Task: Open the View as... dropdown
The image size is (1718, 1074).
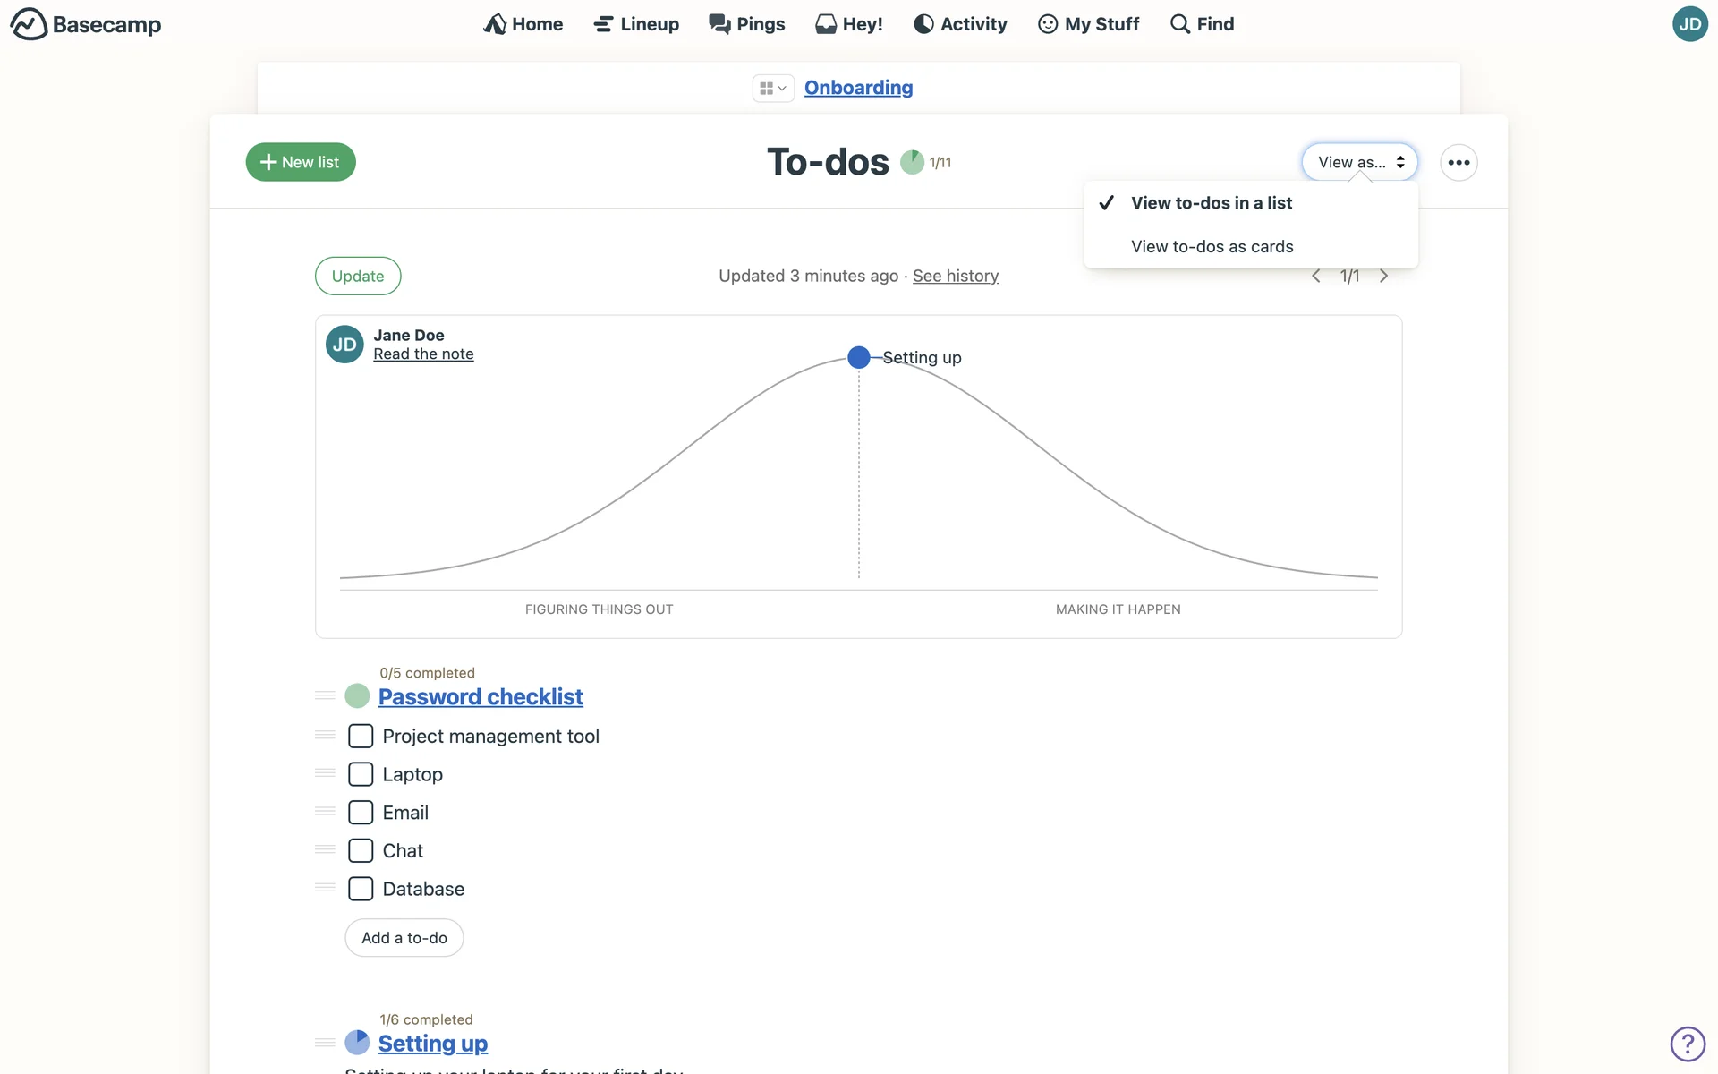Action: tap(1359, 163)
